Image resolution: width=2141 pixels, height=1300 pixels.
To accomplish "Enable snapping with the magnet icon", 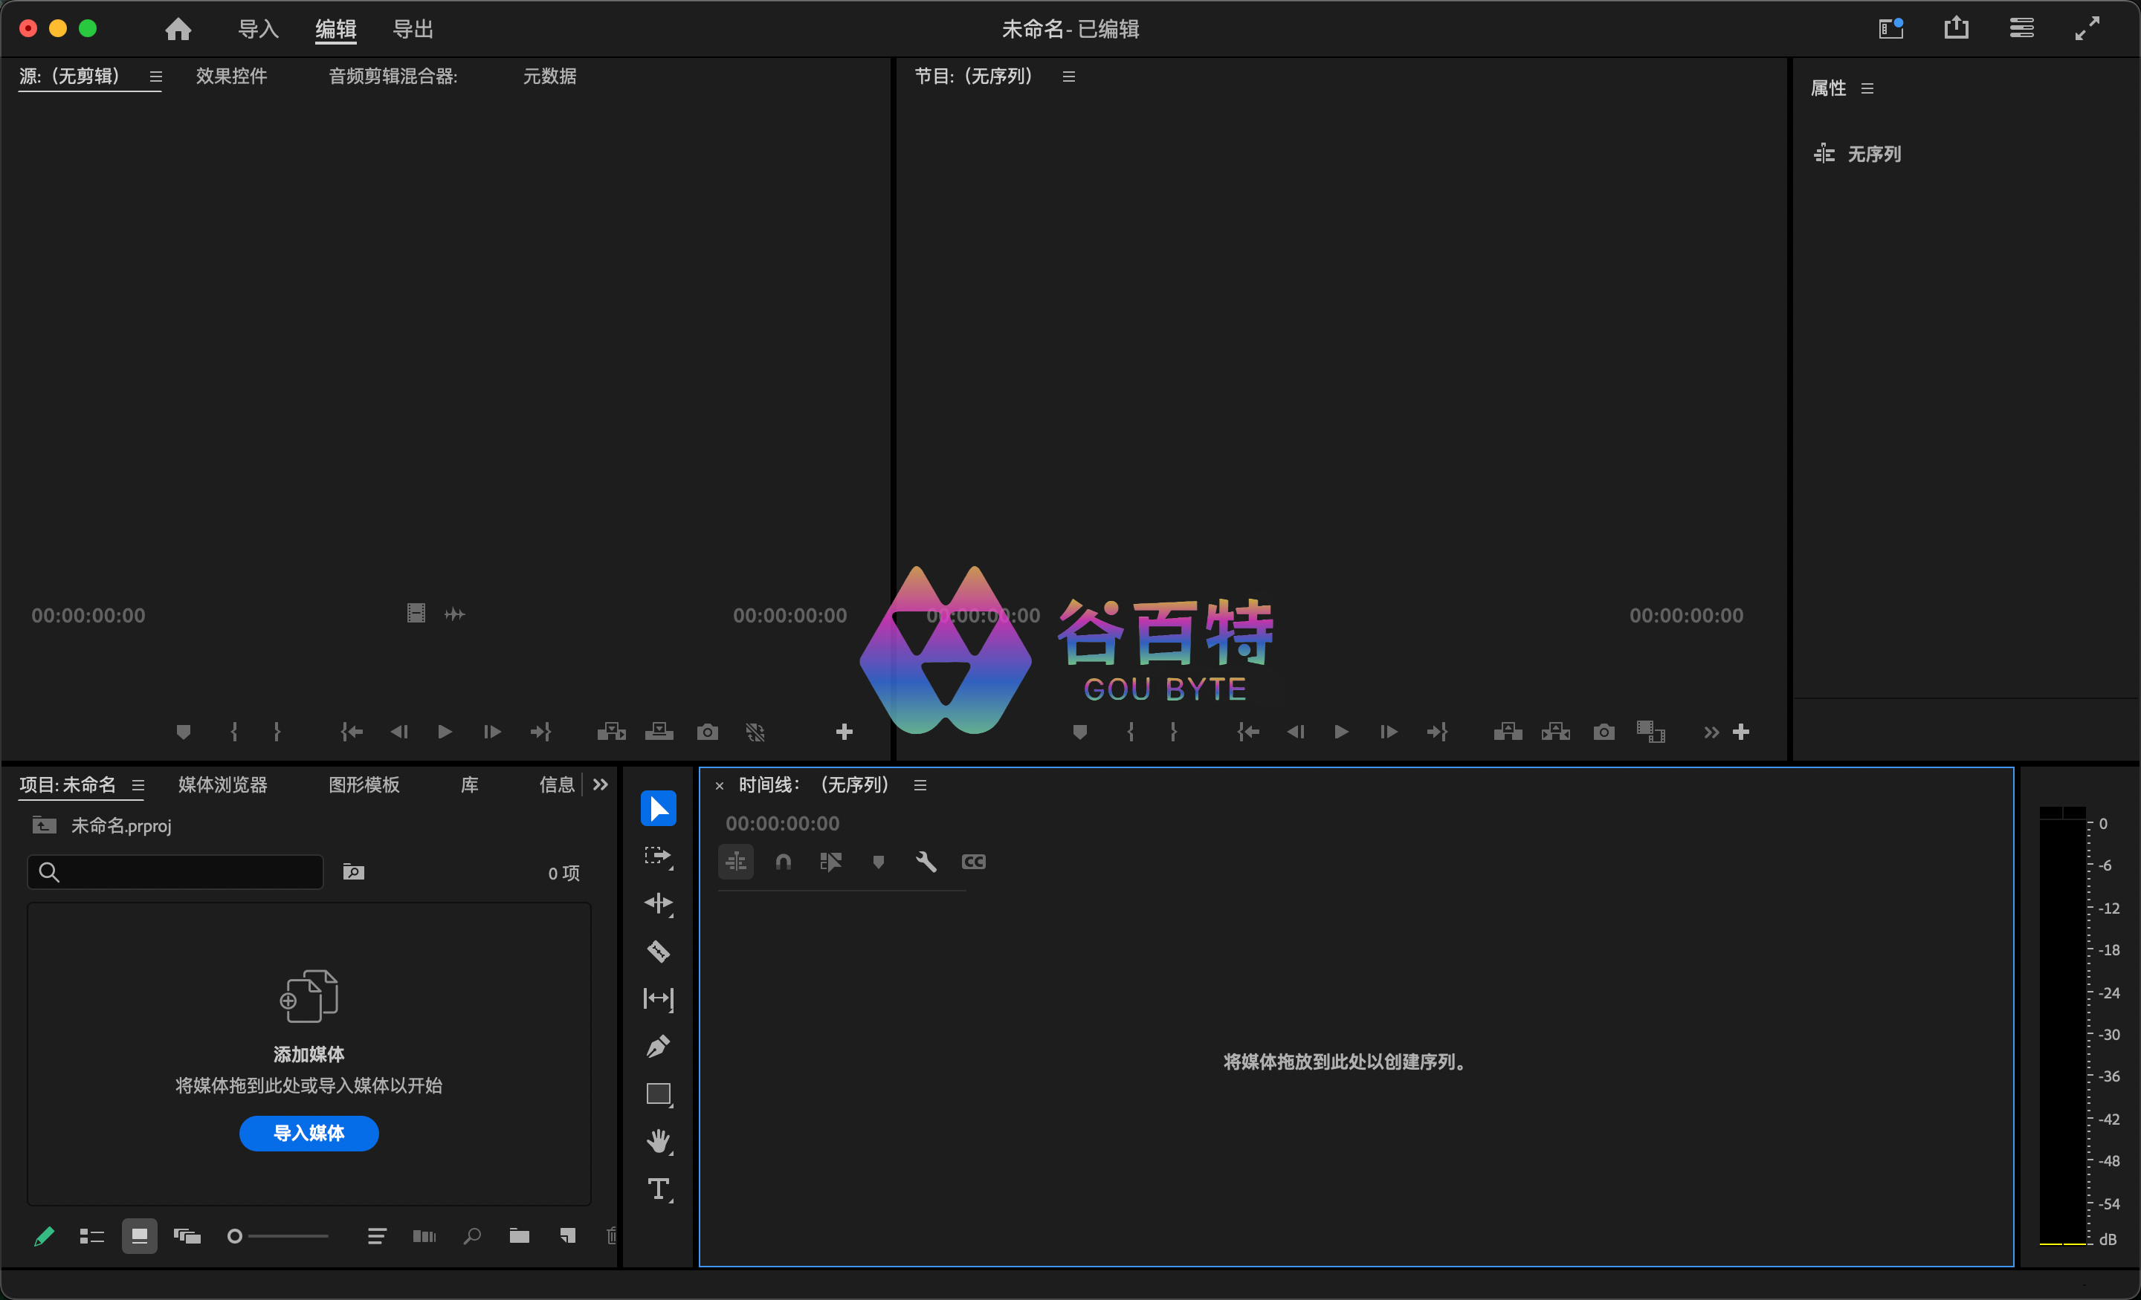I will (782, 862).
